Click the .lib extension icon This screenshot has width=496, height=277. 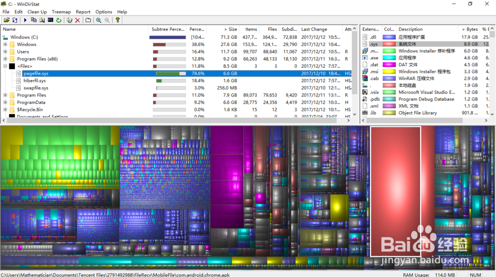[x=365, y=113]
